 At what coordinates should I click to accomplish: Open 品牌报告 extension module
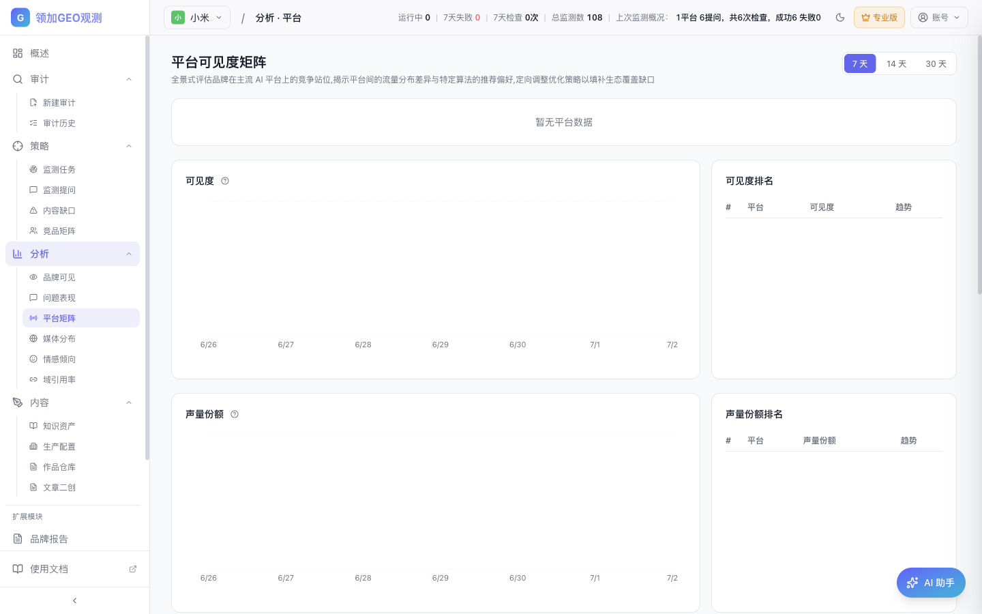click(72, 539)
